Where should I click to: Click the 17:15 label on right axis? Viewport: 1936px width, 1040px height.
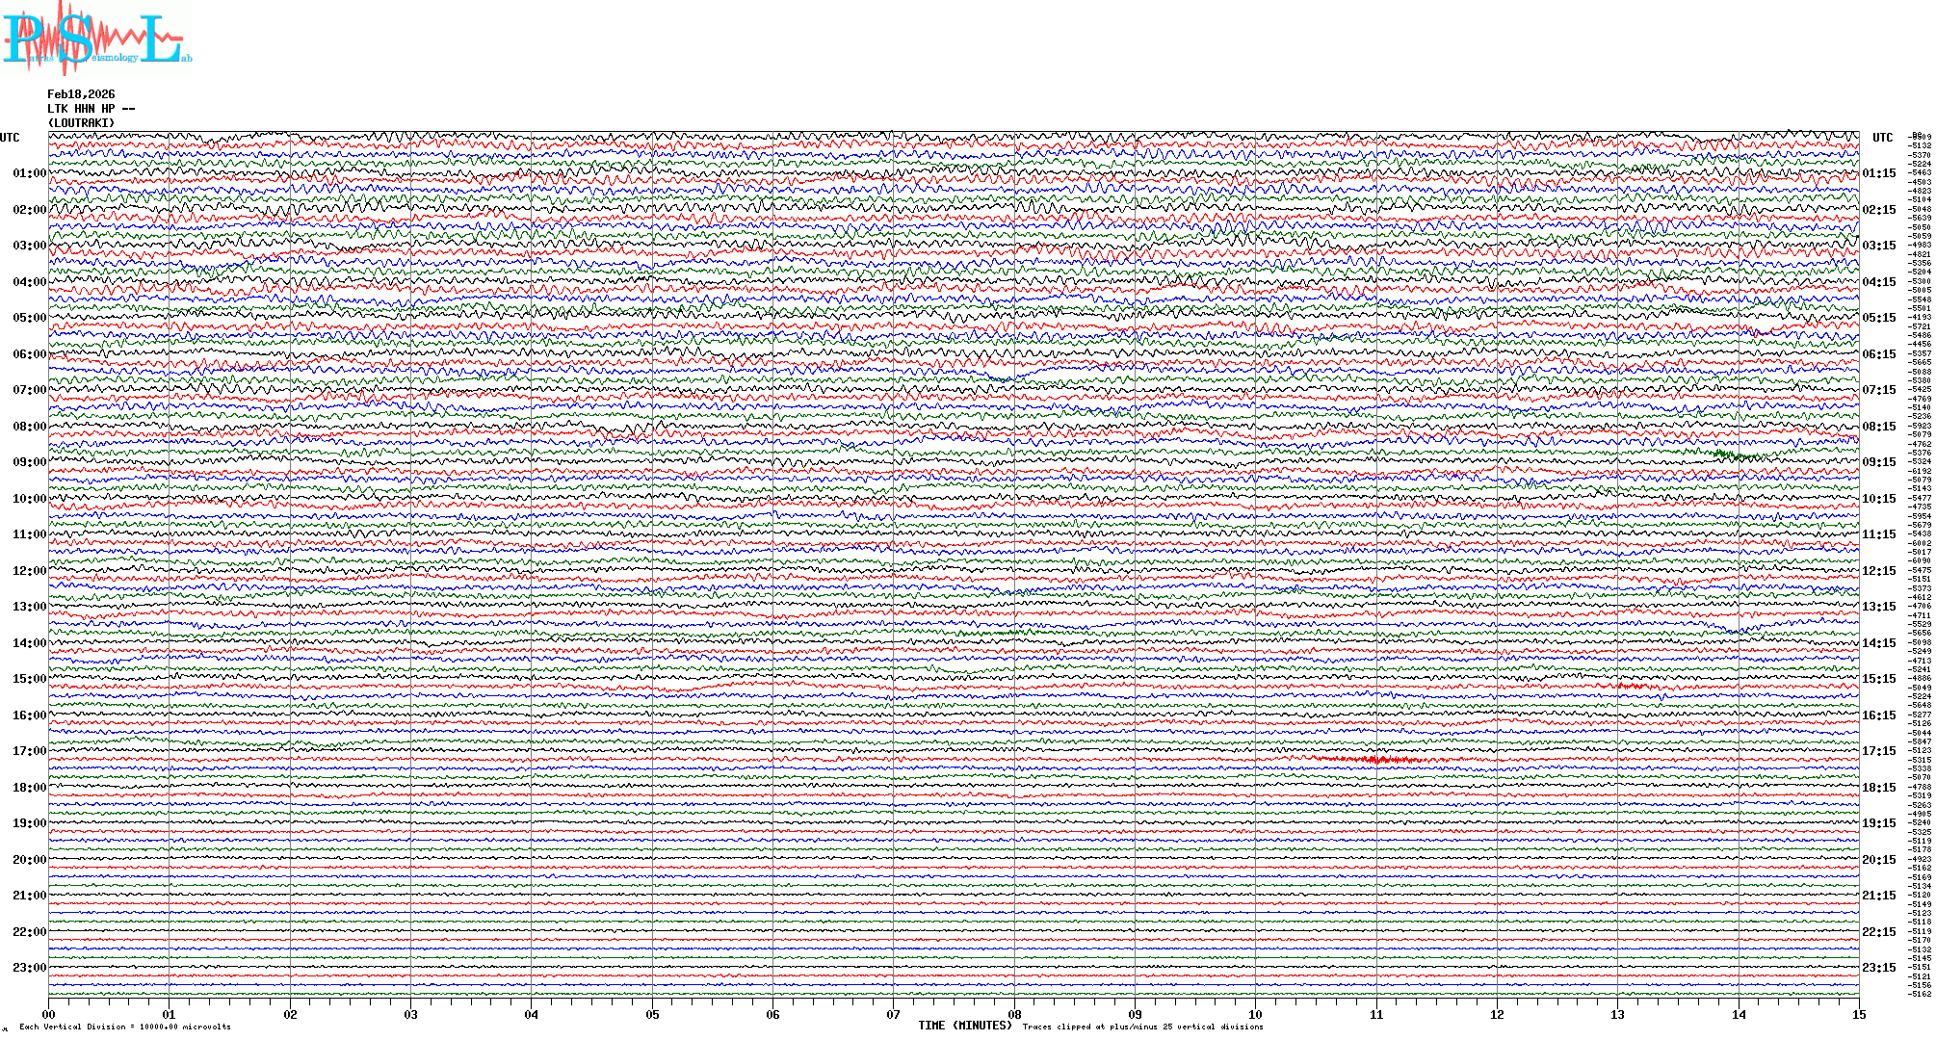pyautogui.click(x=1878, y=751)
